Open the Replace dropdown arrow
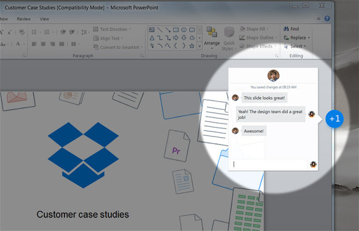 pos(309,38)
